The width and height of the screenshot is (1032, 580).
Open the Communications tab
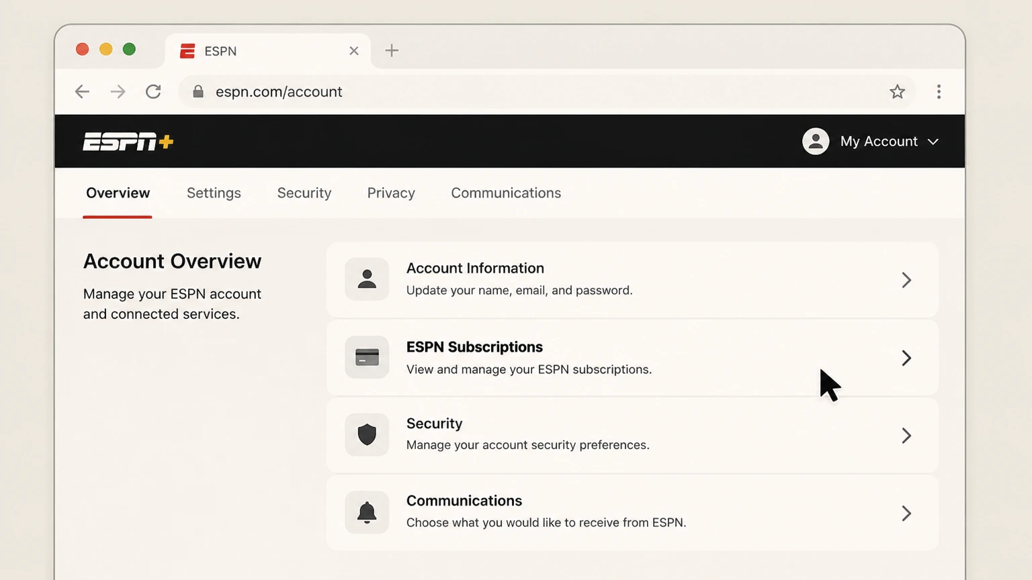click(506, 193)
